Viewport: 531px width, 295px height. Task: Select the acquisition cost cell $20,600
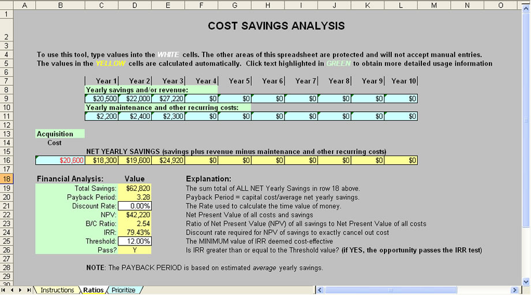click(x=60, y=160)
